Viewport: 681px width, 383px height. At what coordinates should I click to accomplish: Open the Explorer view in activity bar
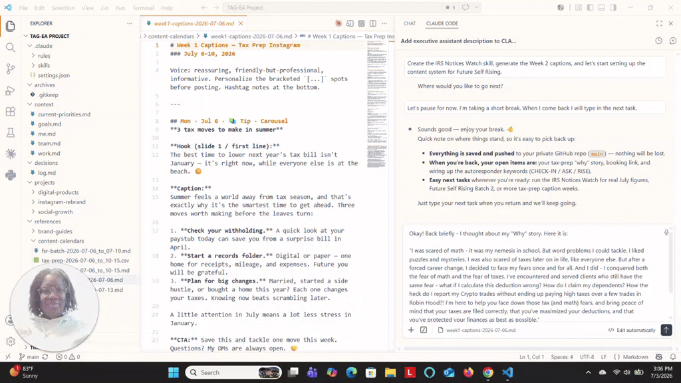pyautogui.click(x=11, y=26)
